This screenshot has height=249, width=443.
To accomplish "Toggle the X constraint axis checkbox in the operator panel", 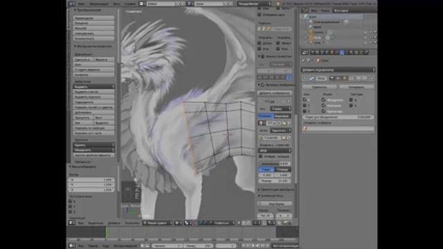I will (x=71, y=201).
